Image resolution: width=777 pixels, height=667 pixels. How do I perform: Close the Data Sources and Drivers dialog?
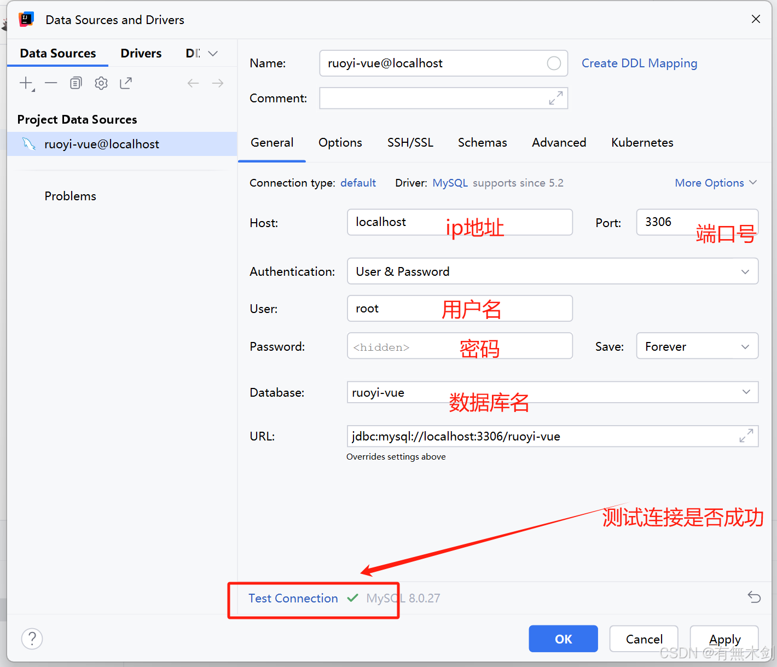point(756,19)
